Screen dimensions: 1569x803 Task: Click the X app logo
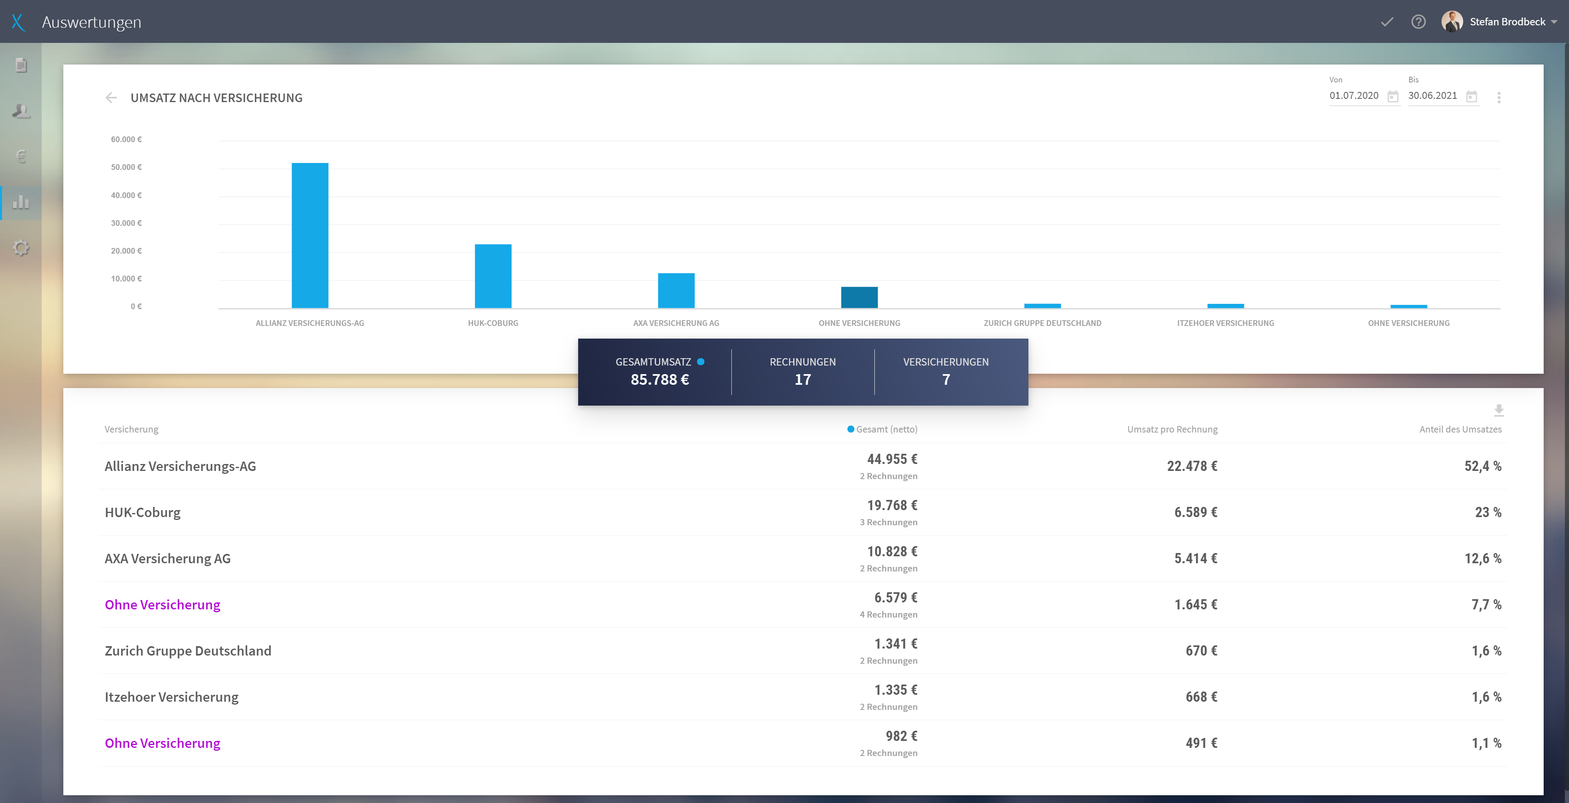click(x=18, y=22)
